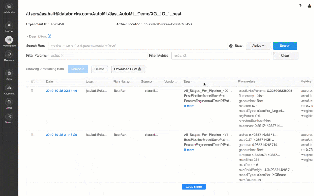Screen dimensions: 314x196
Task: Open the Jobs sidebar icon
Action: tap(9, 102)
